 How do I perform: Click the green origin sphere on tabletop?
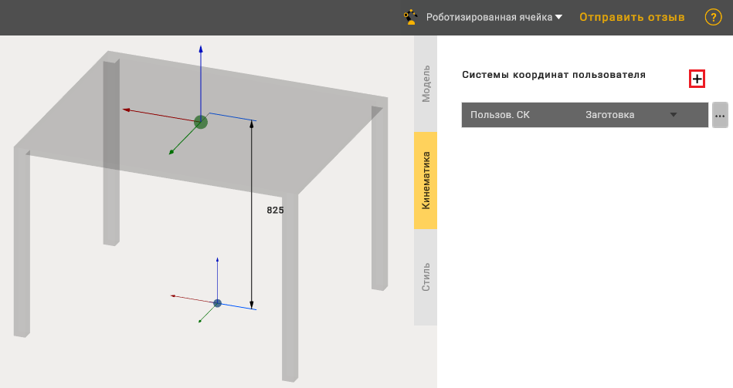(201, 121)
